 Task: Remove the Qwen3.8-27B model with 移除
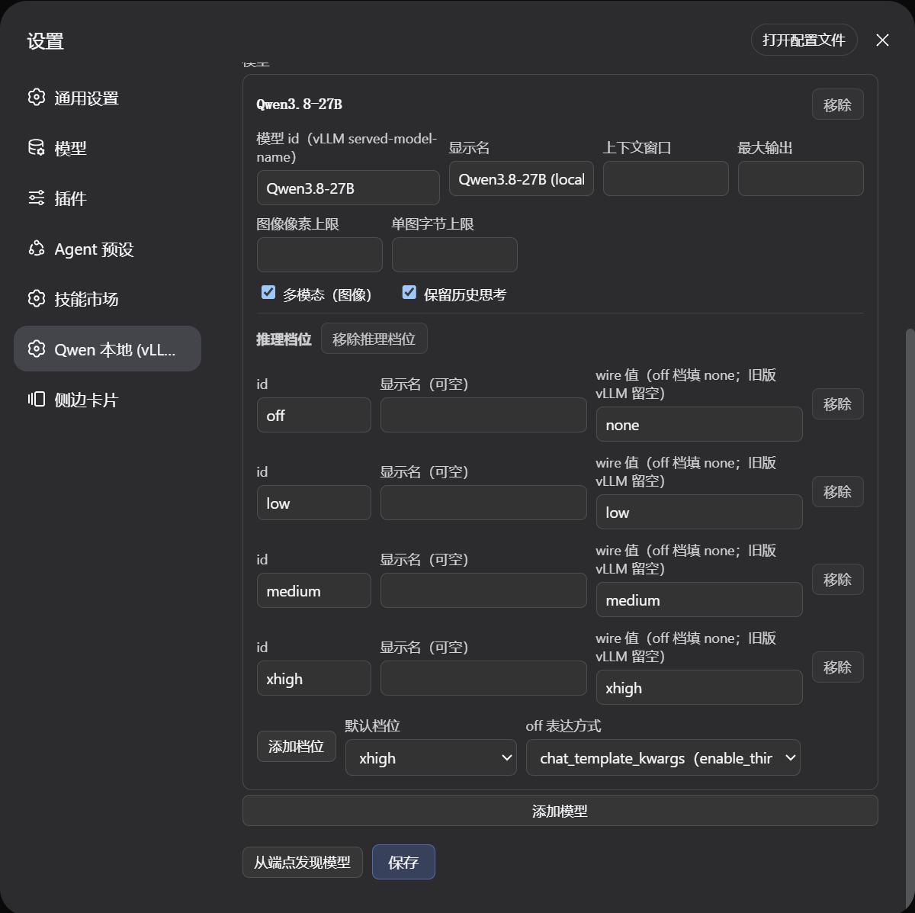coord(837,104)
